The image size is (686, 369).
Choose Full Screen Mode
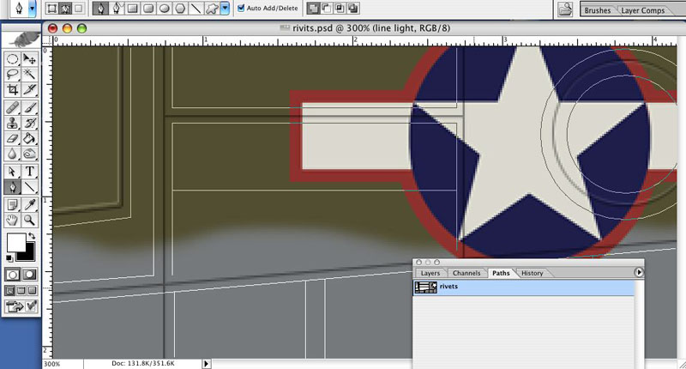coord(32,291)
